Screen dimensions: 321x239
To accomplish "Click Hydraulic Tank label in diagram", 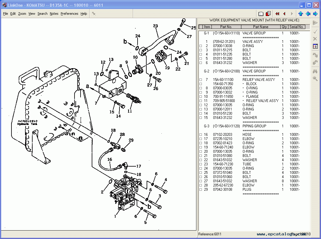I will [x=27, y=124].
